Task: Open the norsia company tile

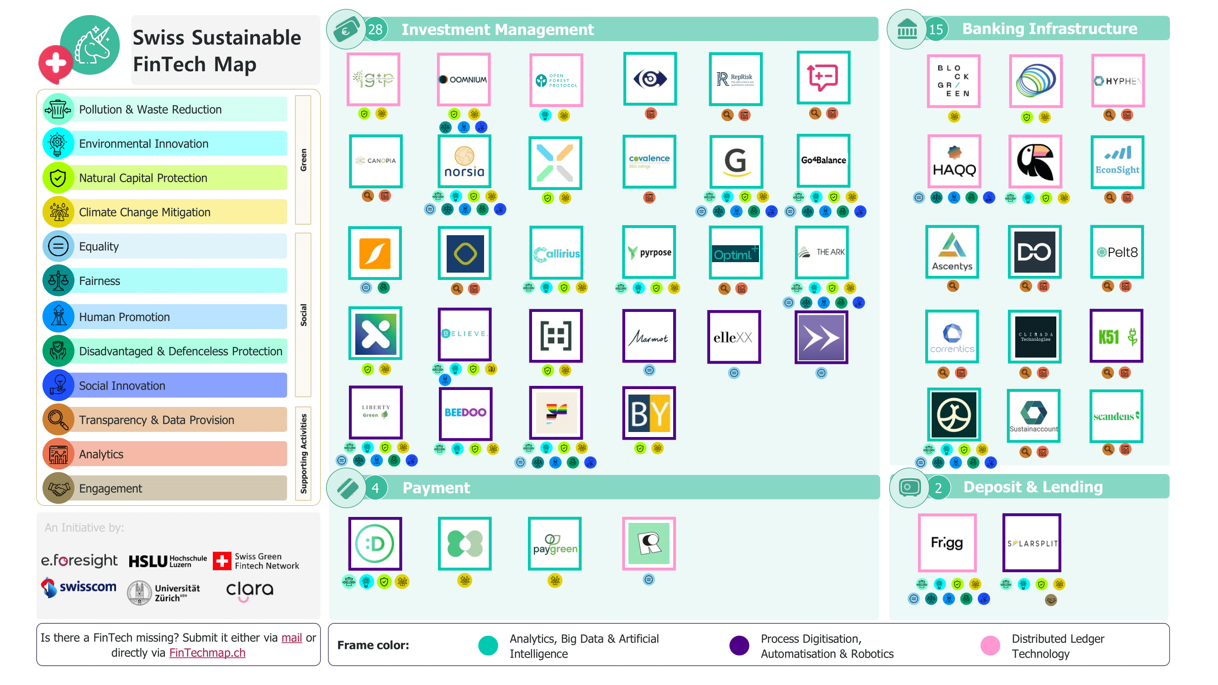Action: coord(464,162)
